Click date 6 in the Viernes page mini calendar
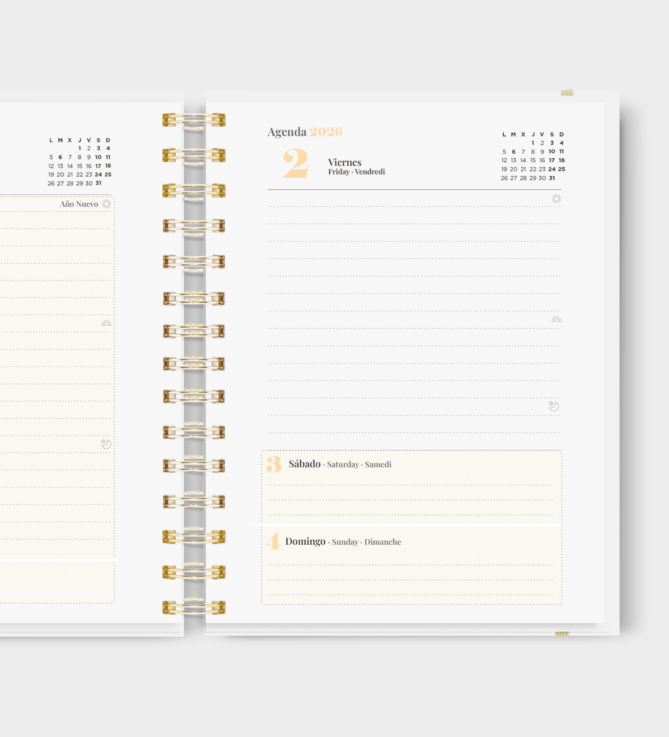669x737 pixels. click(x=514, y=152)
